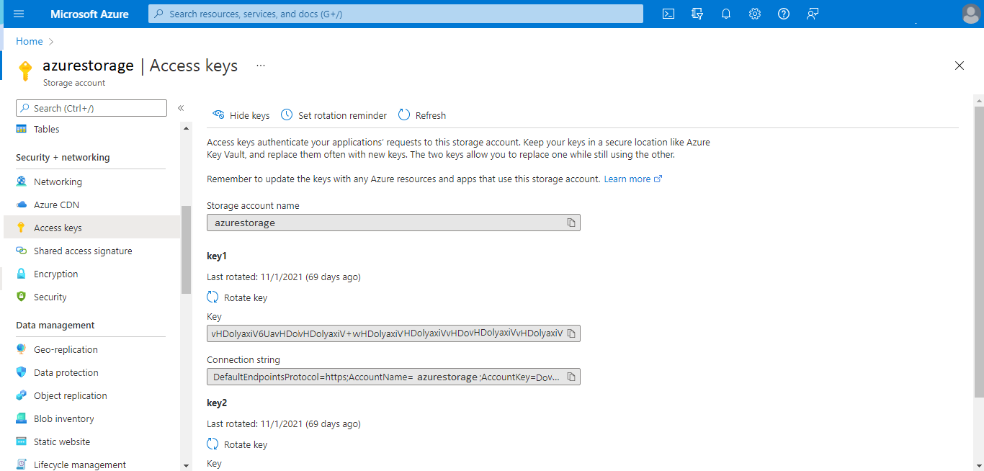984x471 pixels.
Task: Open the Learn more link
Action: click(627, 179)
